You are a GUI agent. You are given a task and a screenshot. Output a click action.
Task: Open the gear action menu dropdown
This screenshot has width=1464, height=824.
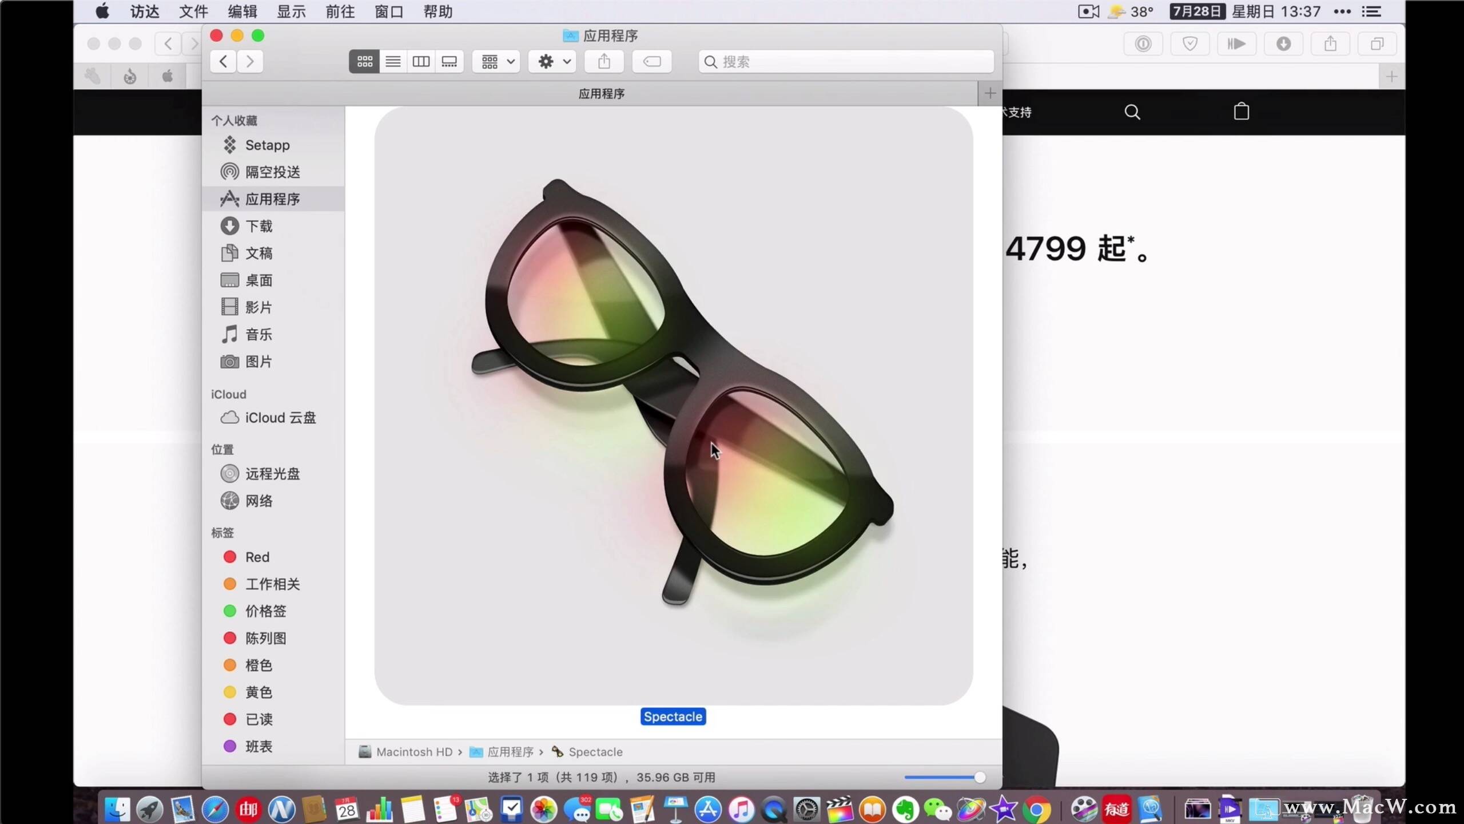[x=553, y=61]
